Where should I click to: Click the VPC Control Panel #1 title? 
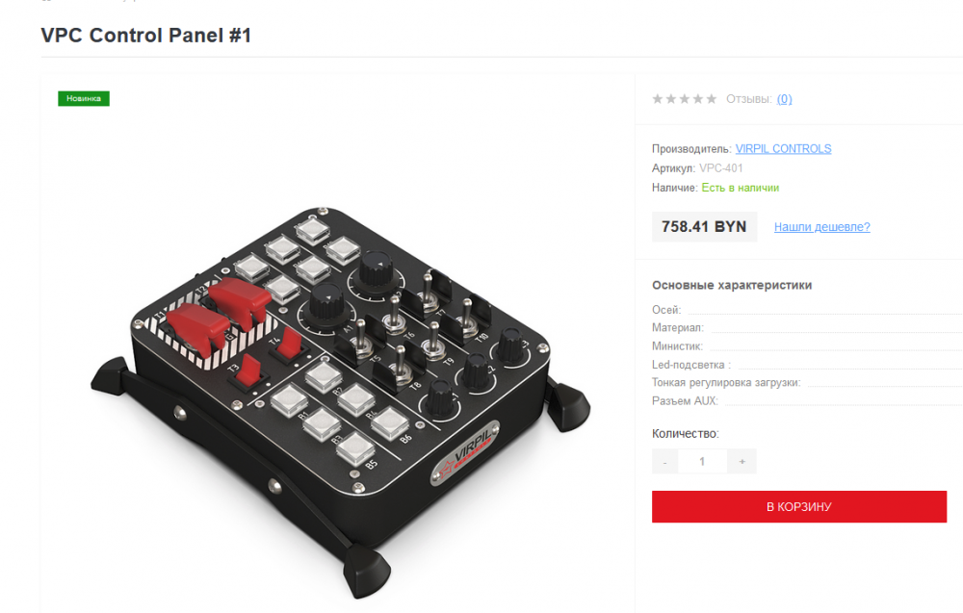pos(146,36)
